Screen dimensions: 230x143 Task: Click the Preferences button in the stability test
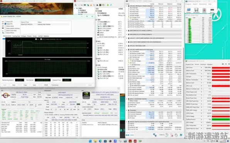coord(55,85)
